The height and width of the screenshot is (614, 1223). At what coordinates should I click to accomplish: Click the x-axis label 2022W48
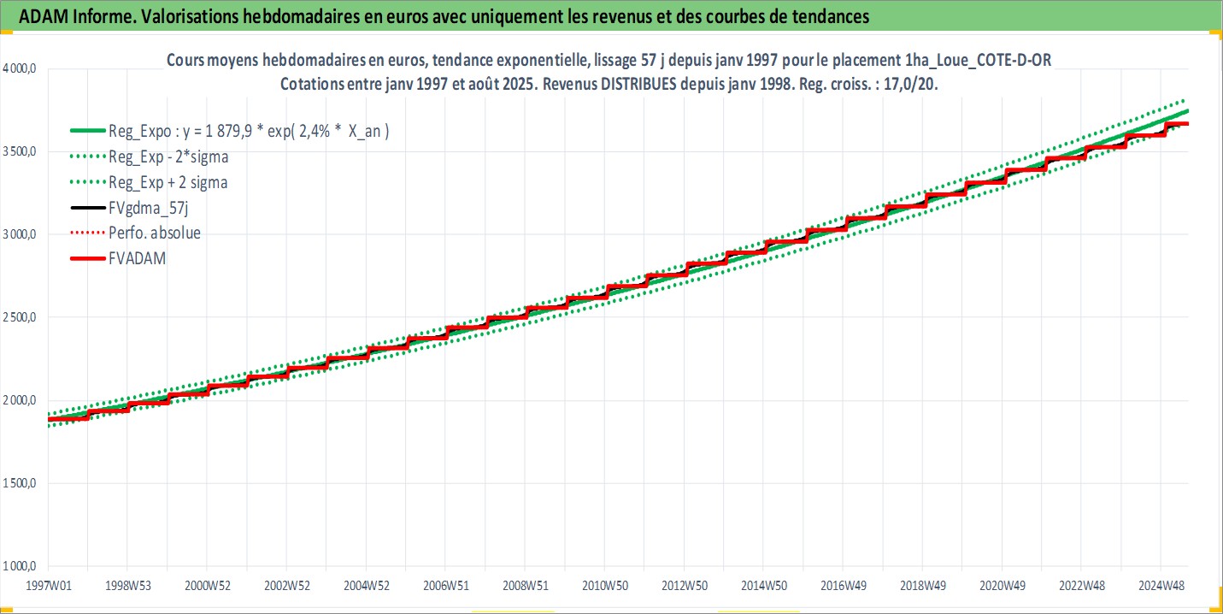point(1081,586)
